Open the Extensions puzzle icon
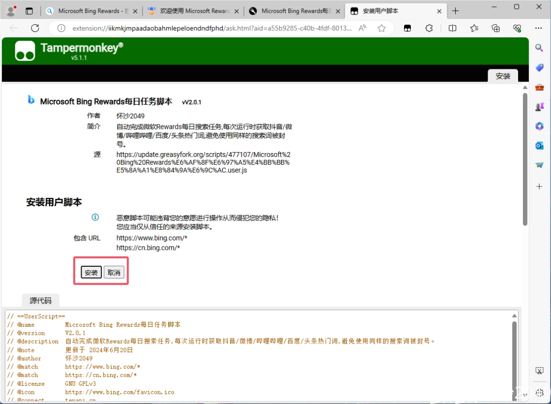Image resolution: width=551 pixels, height=404 pixels. (x=429, y=28)
